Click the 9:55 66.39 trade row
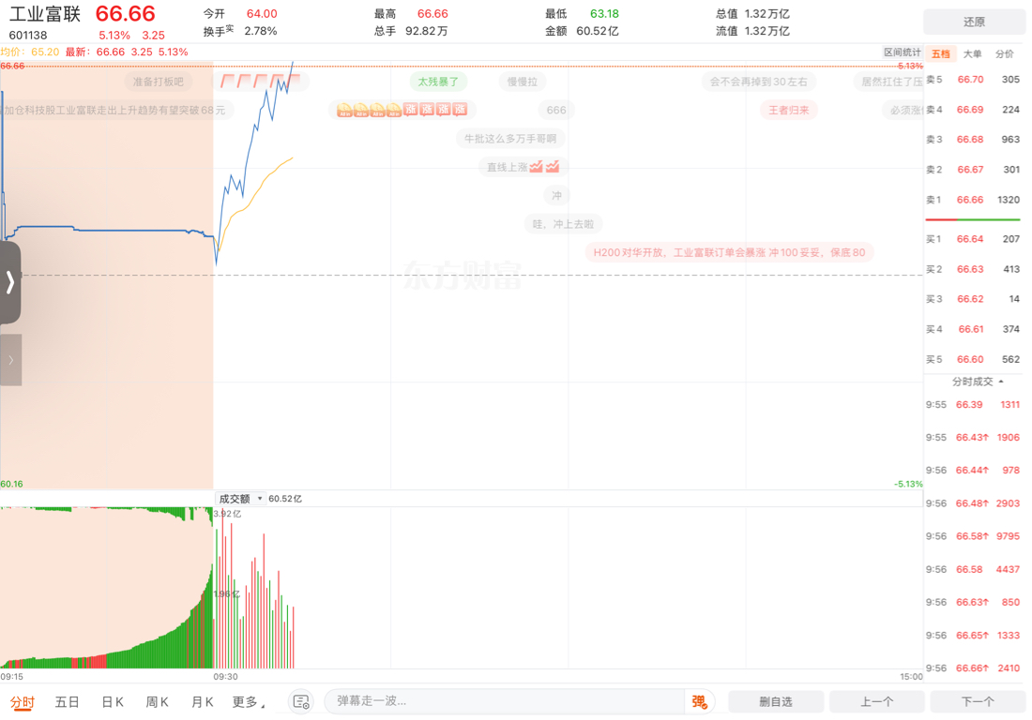This screenshot has height=720, width=1032. pos(973,405)
